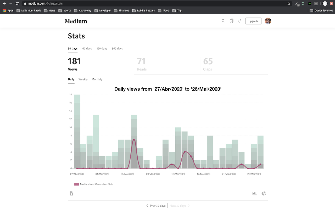Switch to Weekly view tab

(x=83, y=79)
